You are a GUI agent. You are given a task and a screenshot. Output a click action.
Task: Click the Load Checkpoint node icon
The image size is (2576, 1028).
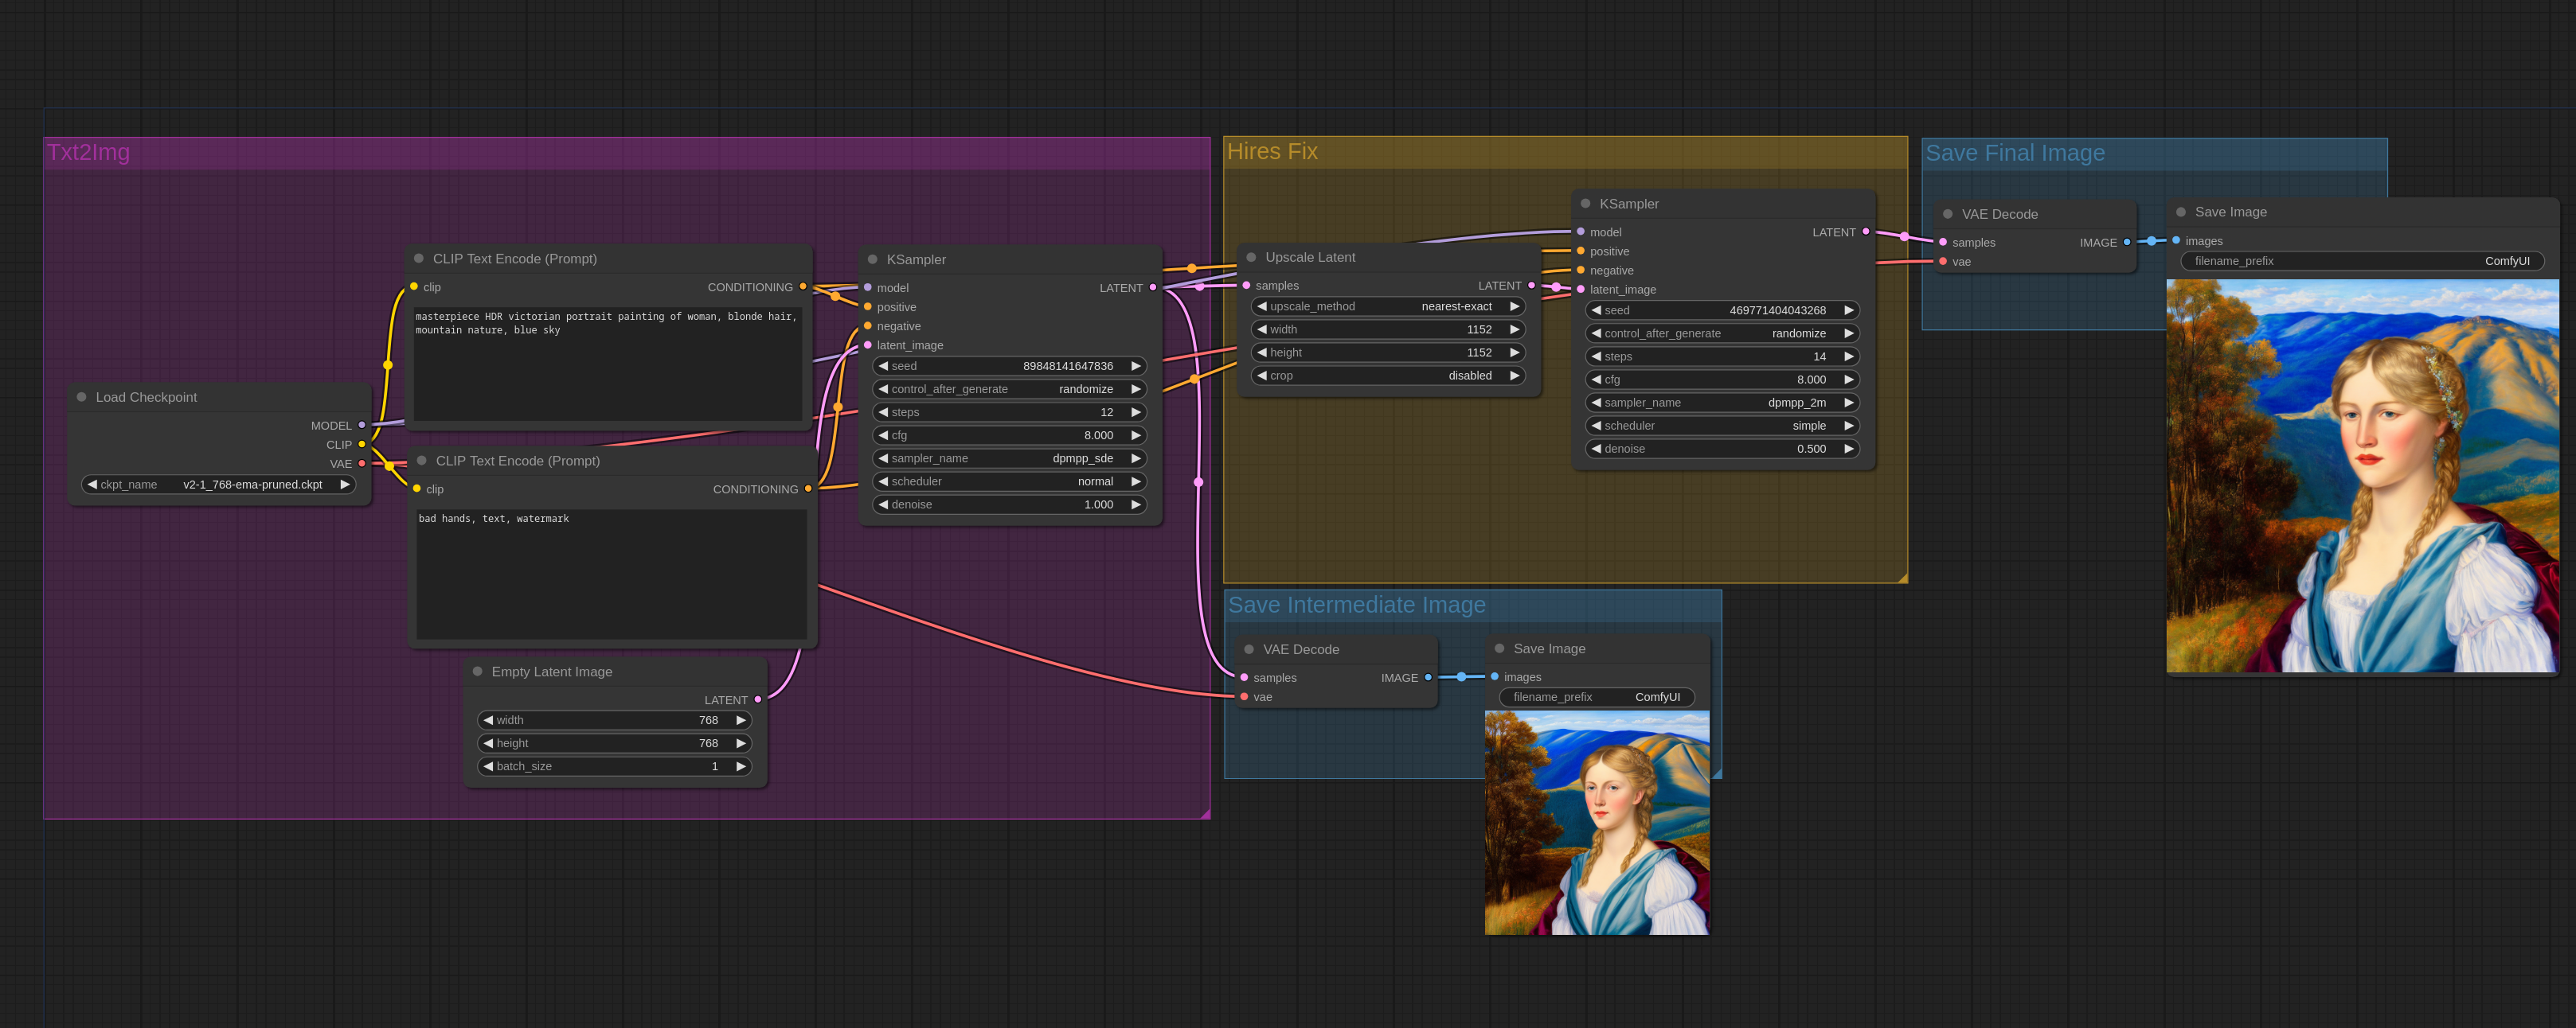(x=84, y=395)
